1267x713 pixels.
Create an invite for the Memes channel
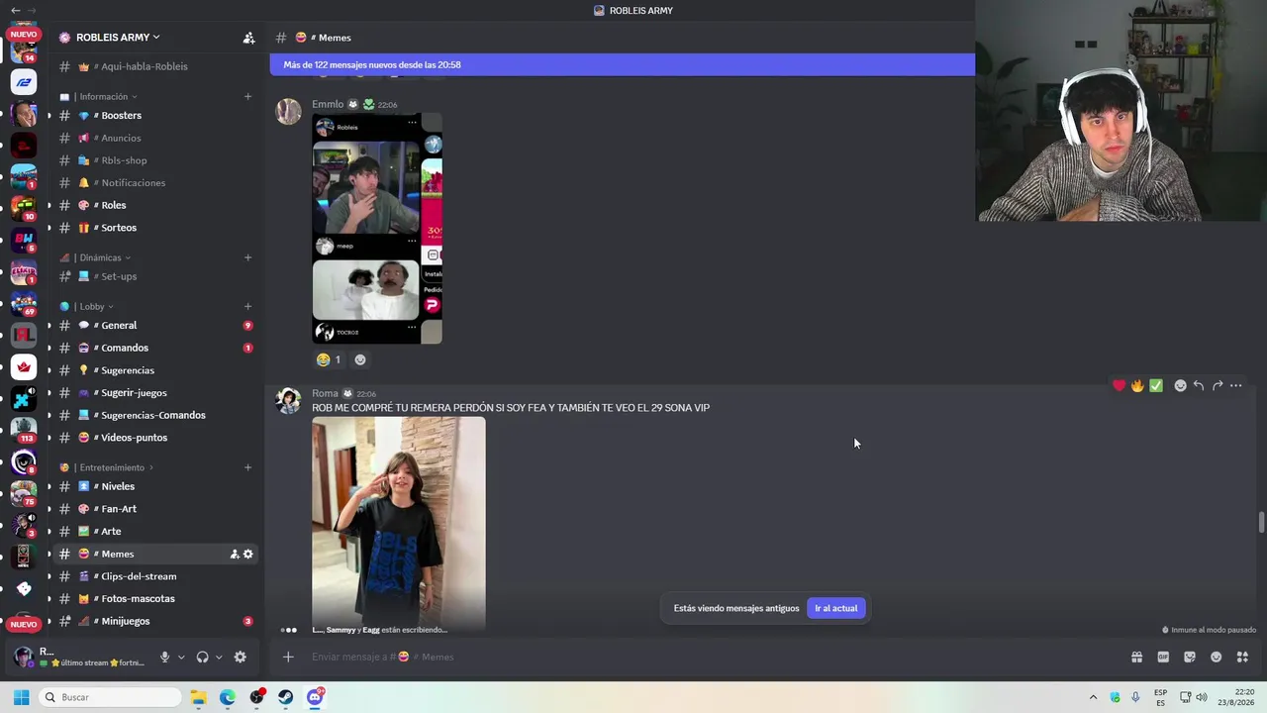(235, 554)
